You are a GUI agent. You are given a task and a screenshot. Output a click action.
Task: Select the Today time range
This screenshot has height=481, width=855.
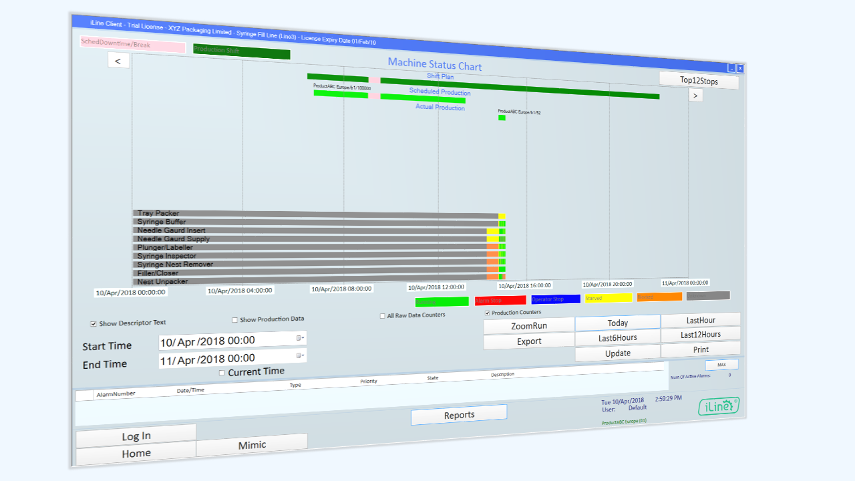point(617,323)
